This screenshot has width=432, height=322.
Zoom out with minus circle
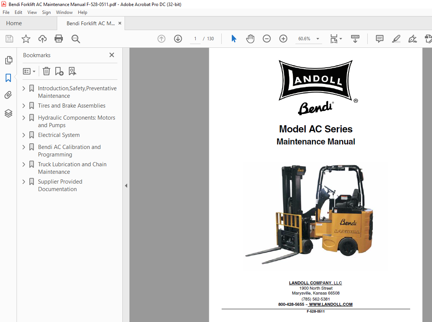pos(267,39)
